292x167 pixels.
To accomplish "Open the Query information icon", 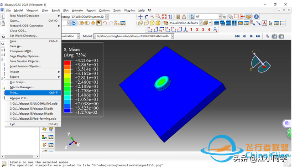I will (x=256, y=17).
